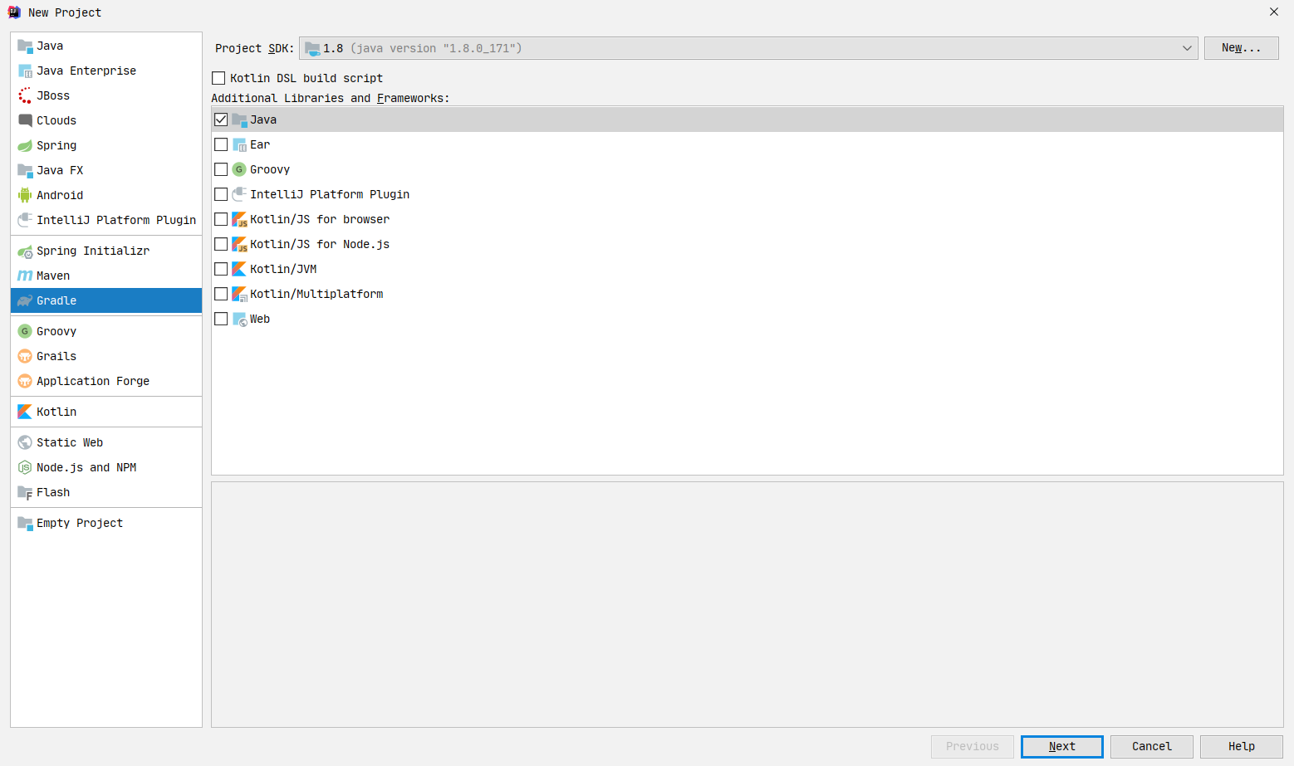This screenshot has height=766, width=1294.
Task: Select Maven project type label
Action: tap(53, 276)
